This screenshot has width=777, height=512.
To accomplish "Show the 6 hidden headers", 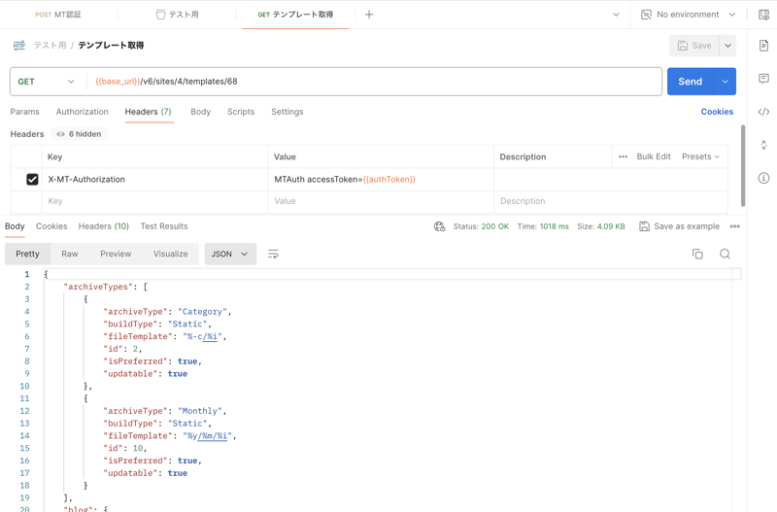I will [81, 134].
